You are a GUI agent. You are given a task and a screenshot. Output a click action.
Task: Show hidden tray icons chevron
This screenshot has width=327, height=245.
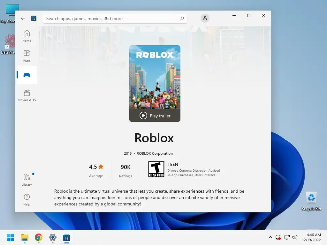coord(270,237)
